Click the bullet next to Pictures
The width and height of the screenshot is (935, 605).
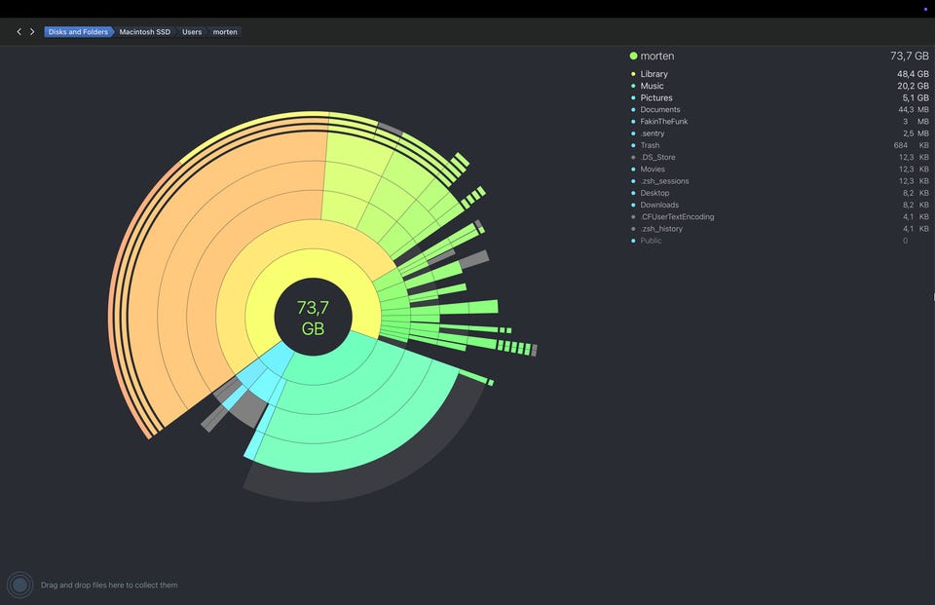[633, 97]
